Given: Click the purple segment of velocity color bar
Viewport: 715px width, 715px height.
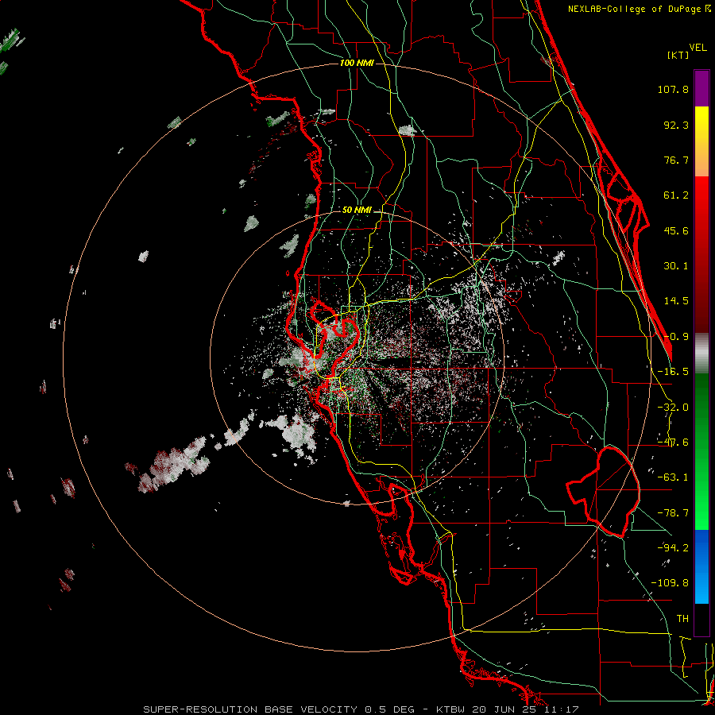Looking at the screenshot, I should [701, 88].
